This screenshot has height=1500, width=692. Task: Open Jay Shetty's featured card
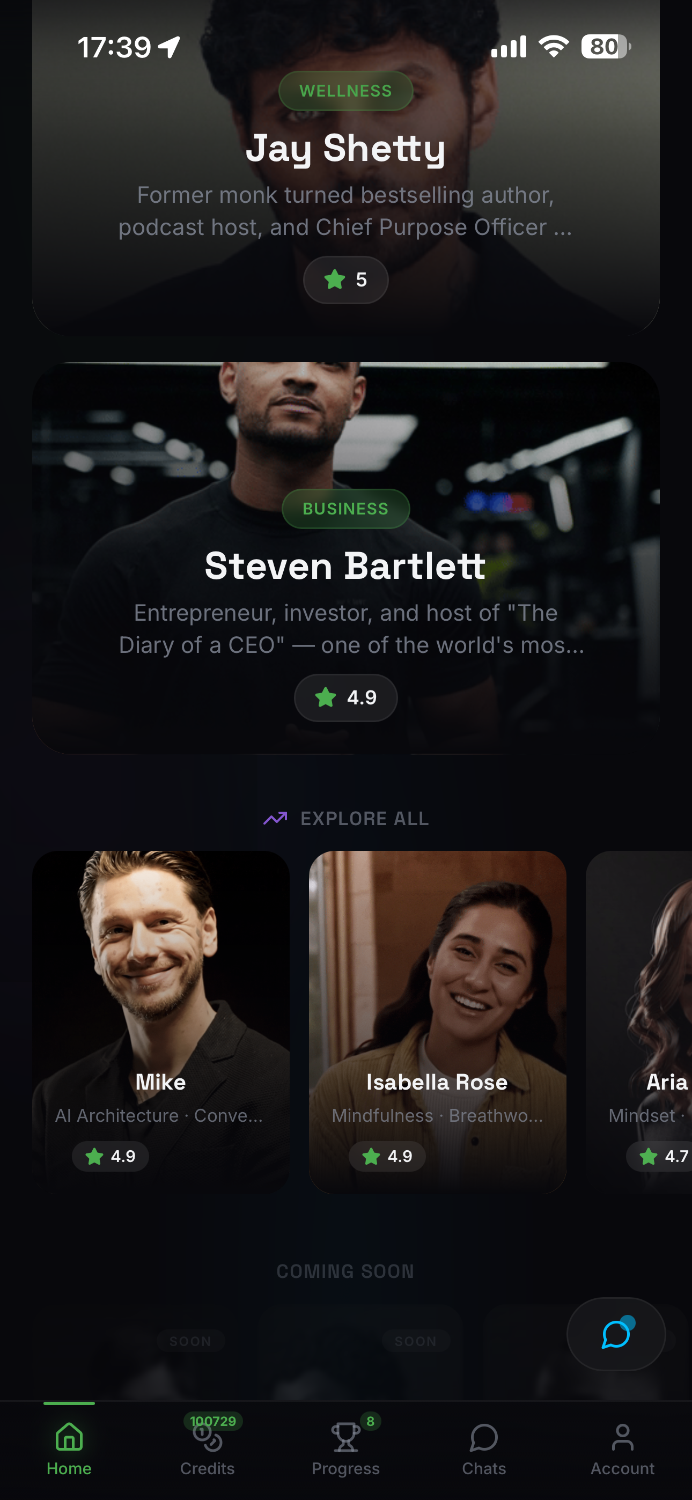point(345,168)
